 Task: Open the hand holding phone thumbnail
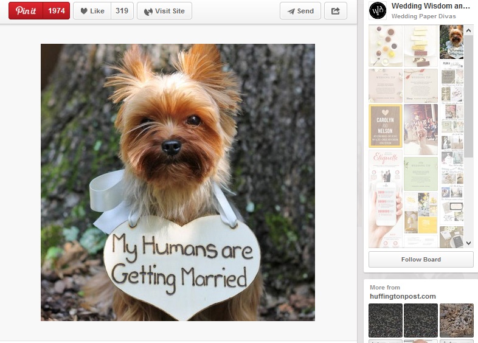(385, 213)
